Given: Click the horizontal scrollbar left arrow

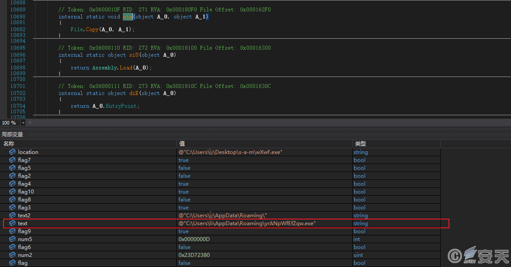Looking at the screenshot, I should coord(30,122).
